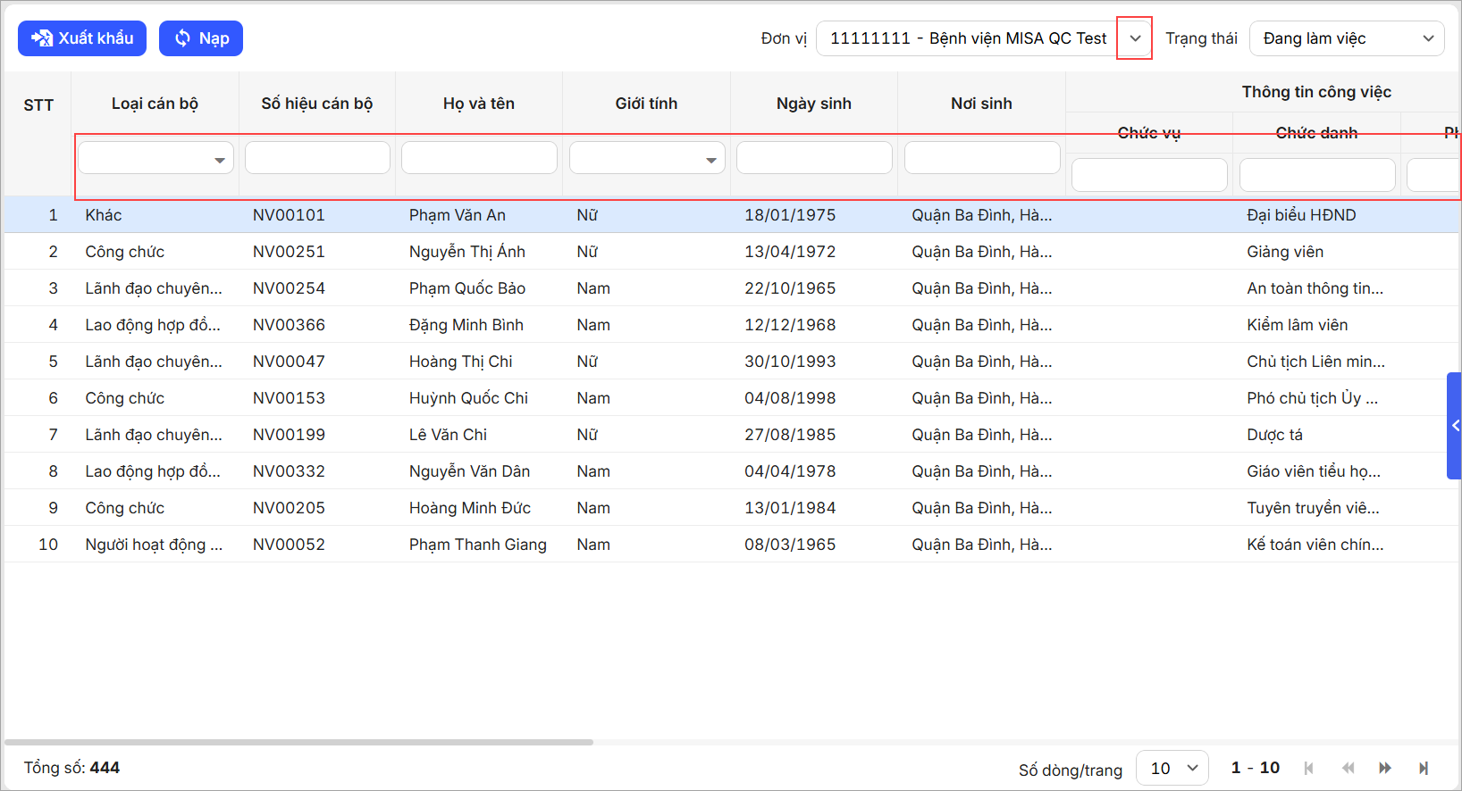1462x791 pixels.
Task: Select employee row NV00366
Action: (x=289, y=325)
